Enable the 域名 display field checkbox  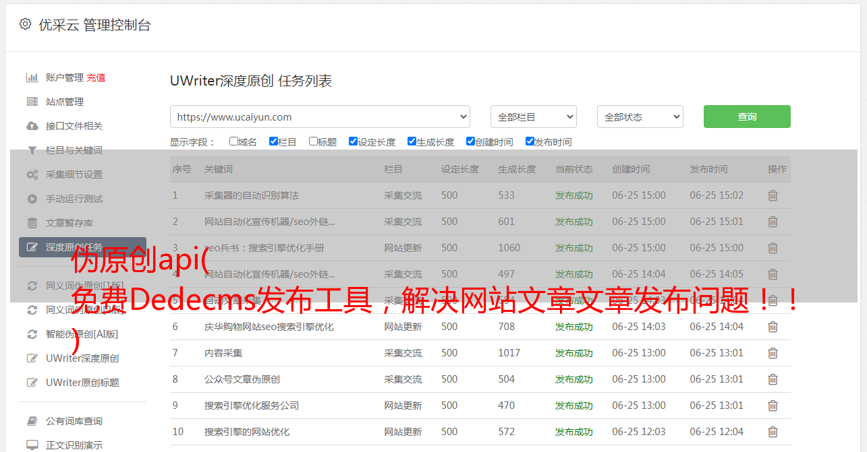233,141
